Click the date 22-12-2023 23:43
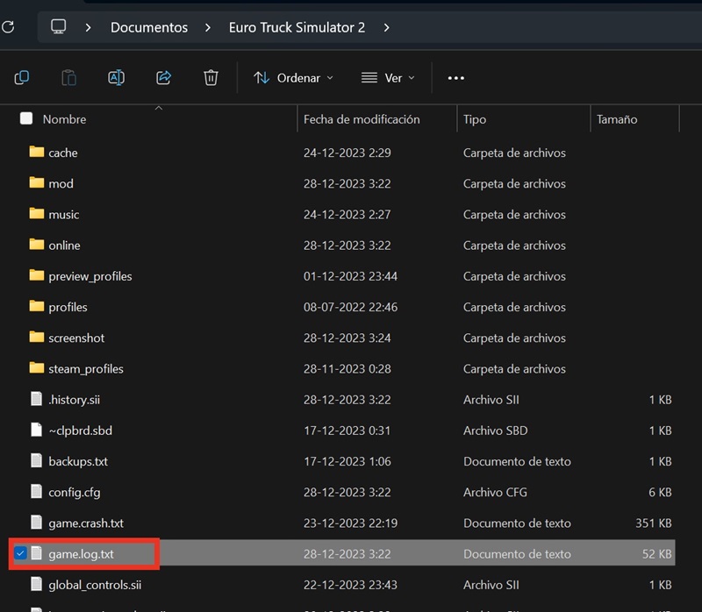This screenshot has width=702, height=612. pos(350,585)
